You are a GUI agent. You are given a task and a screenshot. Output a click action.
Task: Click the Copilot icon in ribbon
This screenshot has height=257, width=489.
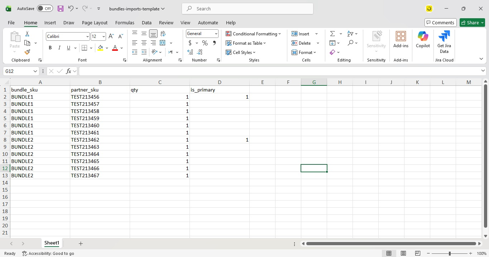pyautogui.click(x=423, y=39)
